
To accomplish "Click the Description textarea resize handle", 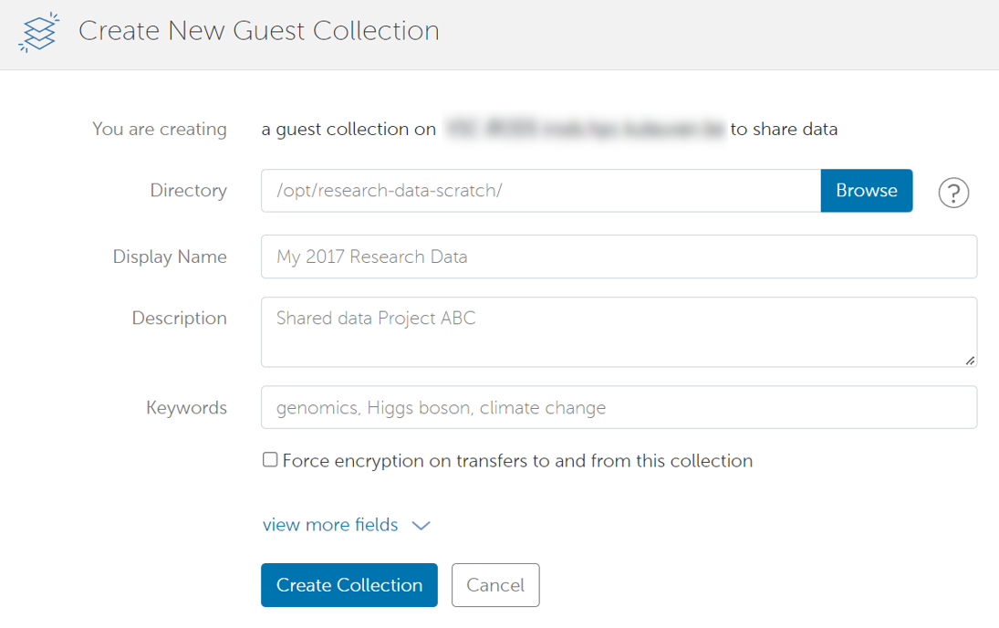I will [x=970, y=361].
